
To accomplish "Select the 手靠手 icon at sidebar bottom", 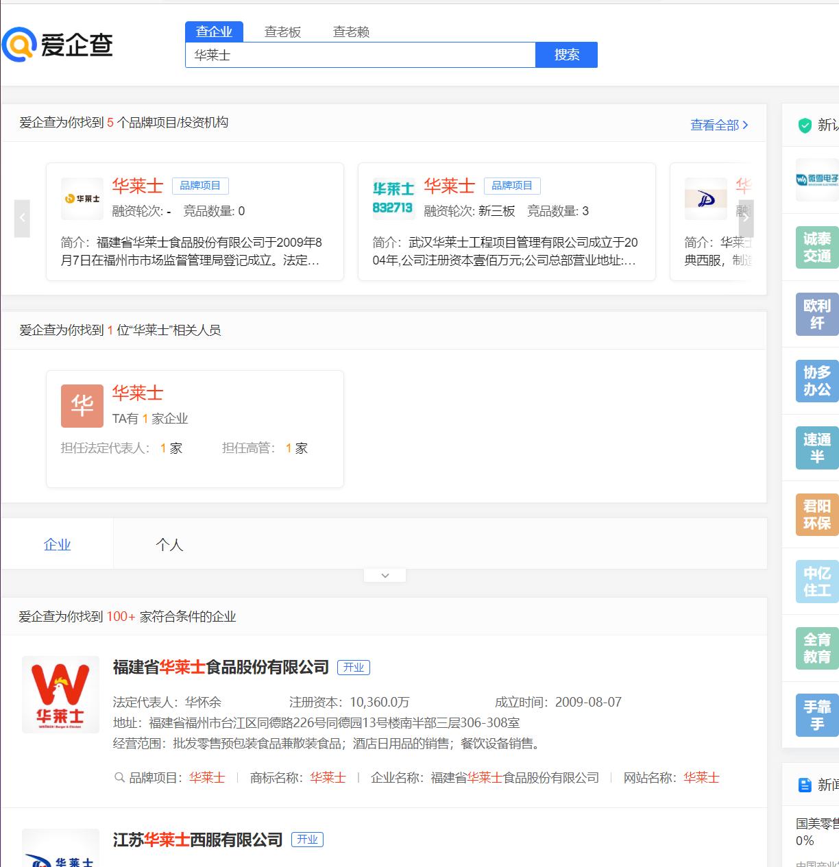I will pyautogui.click(x=816, y=714).
